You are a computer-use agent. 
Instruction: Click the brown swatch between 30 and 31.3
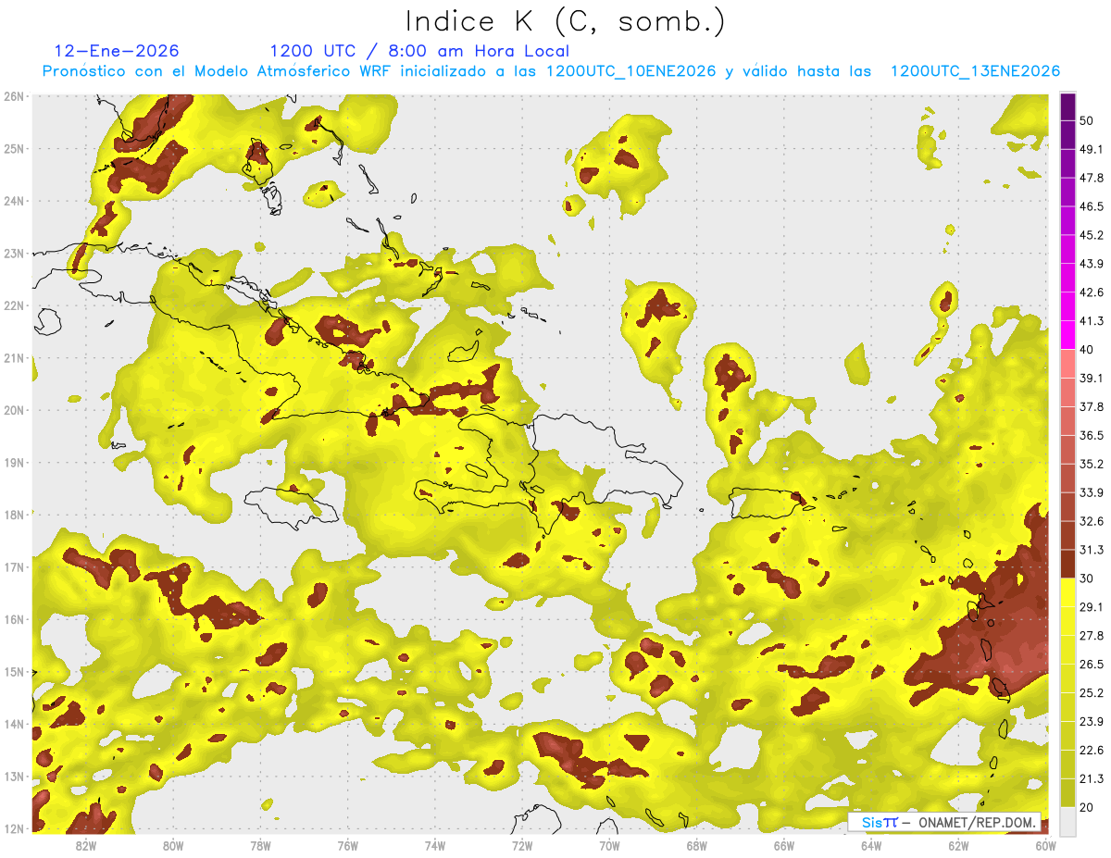click(1068, 564)
